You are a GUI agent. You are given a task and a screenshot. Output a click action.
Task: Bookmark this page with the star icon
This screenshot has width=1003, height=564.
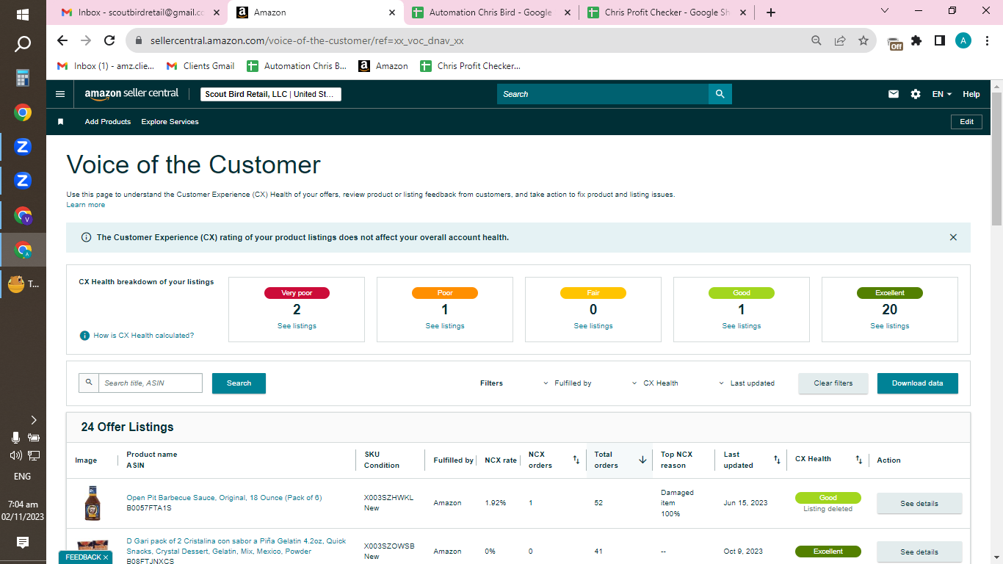click(x=863, y=41)
